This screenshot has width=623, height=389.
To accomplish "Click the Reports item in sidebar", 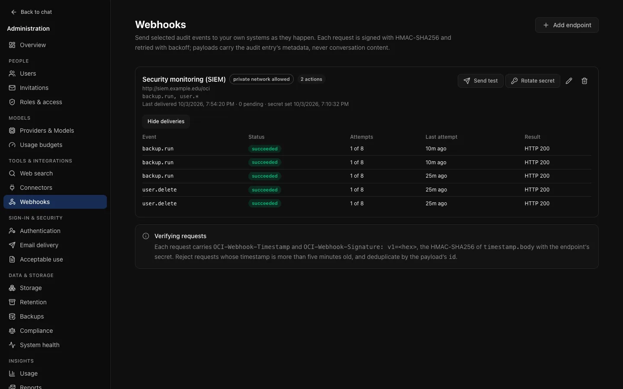I will (55, 386).
